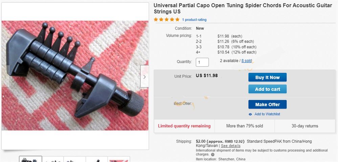Open the first product thumbnail
Viewport: 338px width, 162px height.
(30, 159)
